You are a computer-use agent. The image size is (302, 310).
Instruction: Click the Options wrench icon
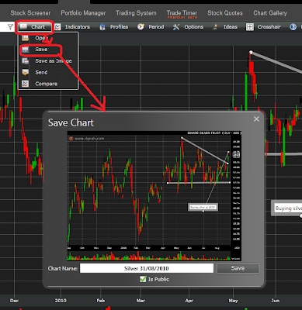(x=176, y=27)
